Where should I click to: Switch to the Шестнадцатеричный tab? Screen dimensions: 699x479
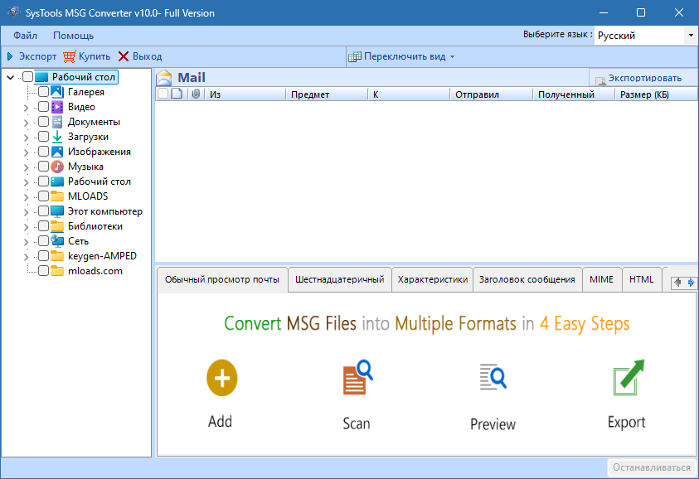pyautogui.click(x=339, y=279)
